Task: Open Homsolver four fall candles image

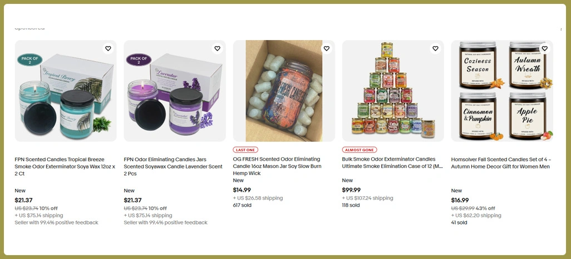Action: (502, 91)
